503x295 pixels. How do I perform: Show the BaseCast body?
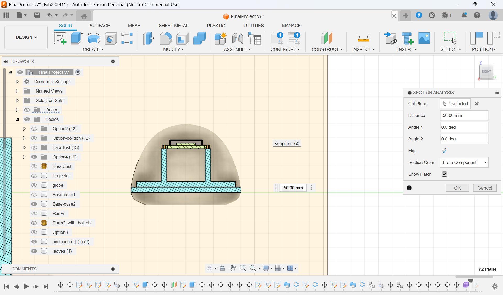pos(34,166)
